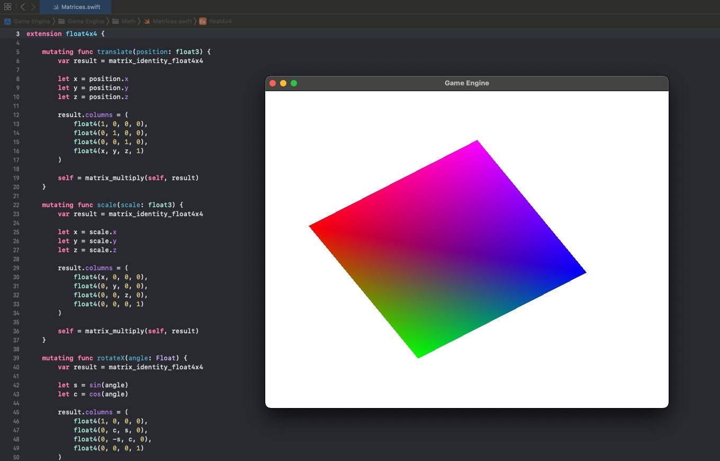Click 'result.columns = (' on line 45
The height and width of the screenshot is (461, 720).
pyautogui.click(x=93, y=412)
